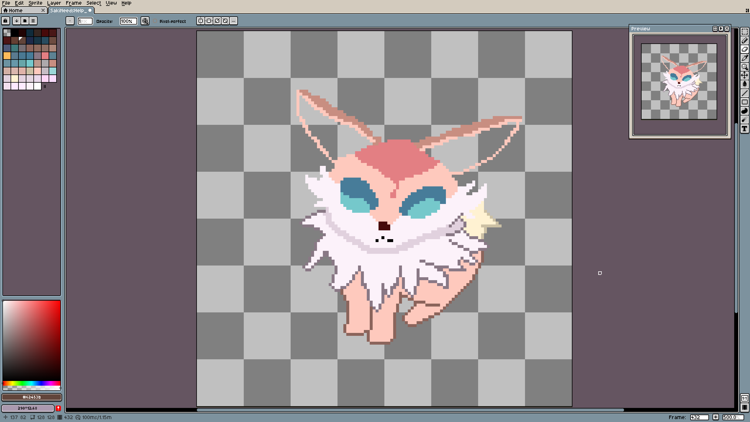Center the Preview window view
Image resolution: width=750 pixels, height=422 pixels.
click(715, 29)
